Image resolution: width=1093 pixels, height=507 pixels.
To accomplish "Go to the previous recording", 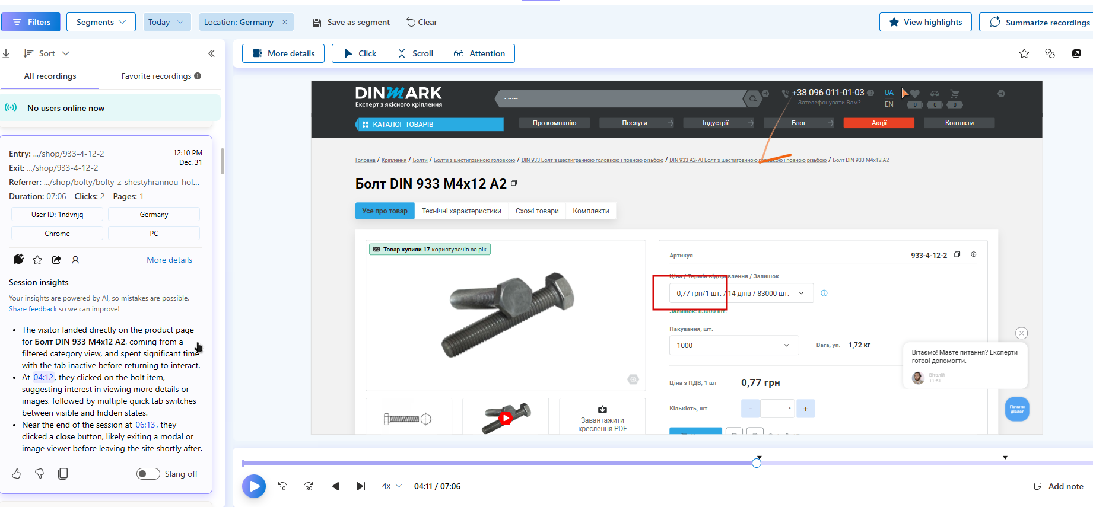I will [x=335, y=486].
